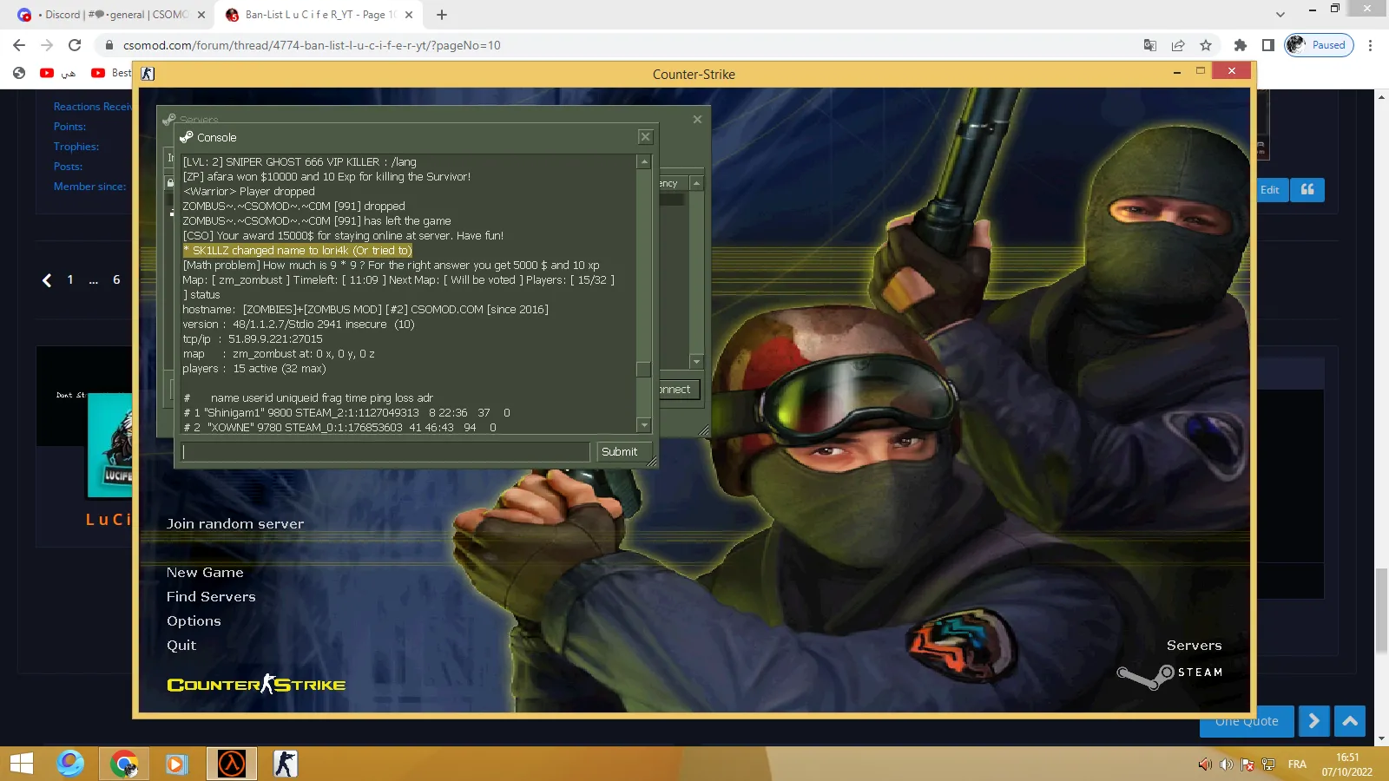The height and width of the screenshot is (781, 1389).
Task: Go to forum page 6
Action: tap(116, 280)
